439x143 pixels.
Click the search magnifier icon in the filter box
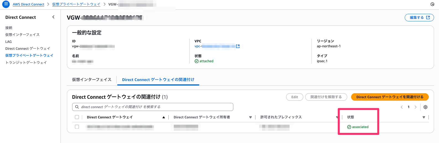click(x=77, y=107)
